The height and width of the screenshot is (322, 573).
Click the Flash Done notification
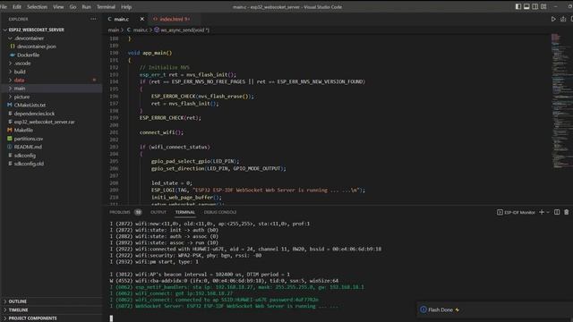[x=495, y=309]
